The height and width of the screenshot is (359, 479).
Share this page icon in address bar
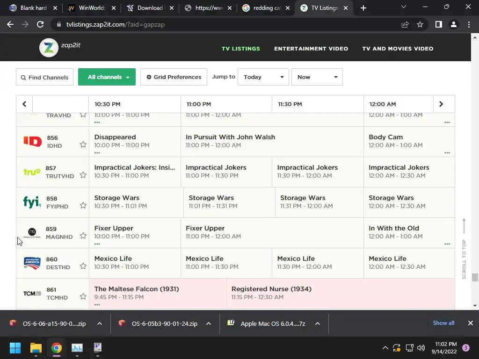tap(405, 24)
